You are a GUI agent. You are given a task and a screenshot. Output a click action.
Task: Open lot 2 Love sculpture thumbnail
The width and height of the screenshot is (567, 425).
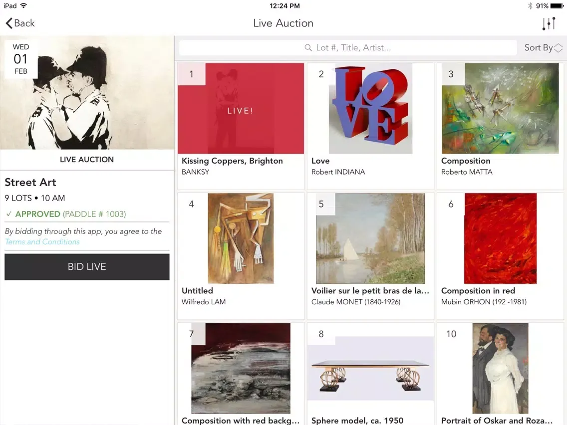click(370, 108)
